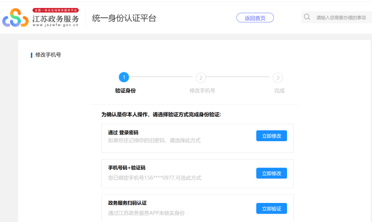The height and width of the screenshot is (222, 372).
Task: Select the 验证身份 step label
Action: pyautogui.click(x=125, y=91)
